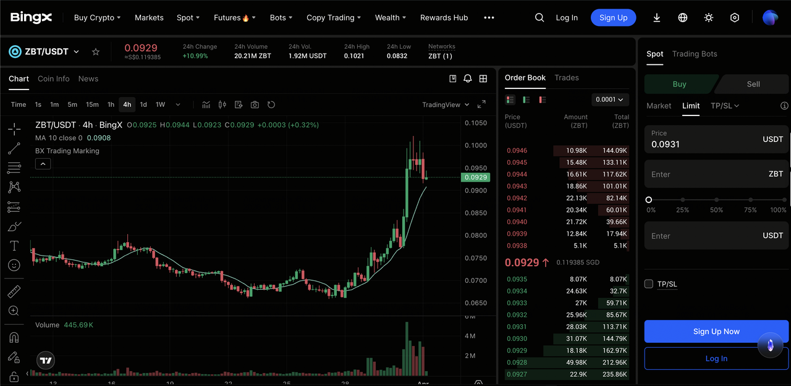This screenshot has height=386, width=791.
Task: Click the Sign Up Now button
Action: point(716,332)
